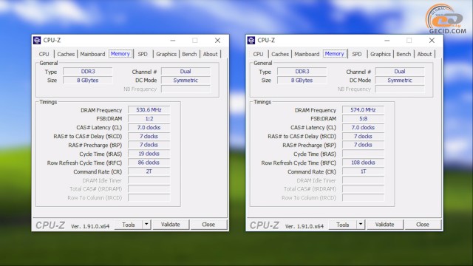Click FSB:DRAM value 1:2 in left window

pos(149,119)
